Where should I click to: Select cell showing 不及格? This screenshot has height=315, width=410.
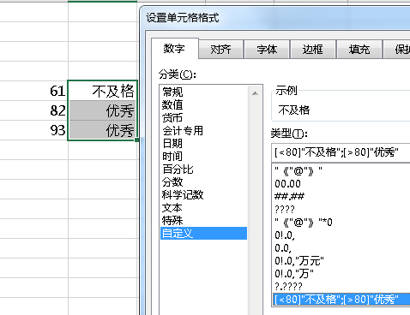(x=103, y=91)
